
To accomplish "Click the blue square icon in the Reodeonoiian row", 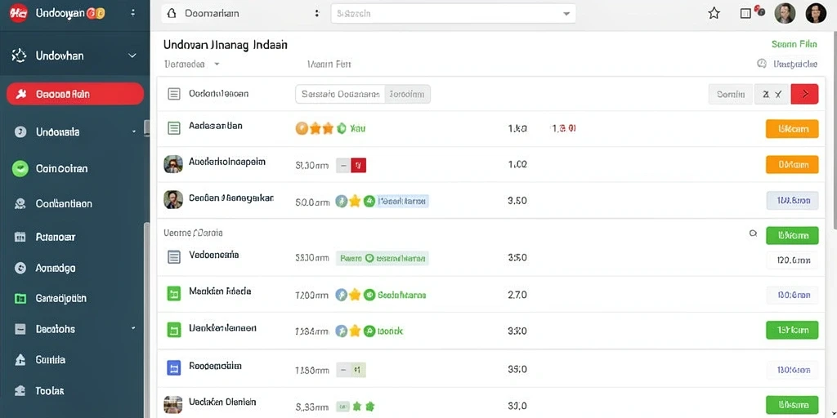I will (x=173, y=367).
